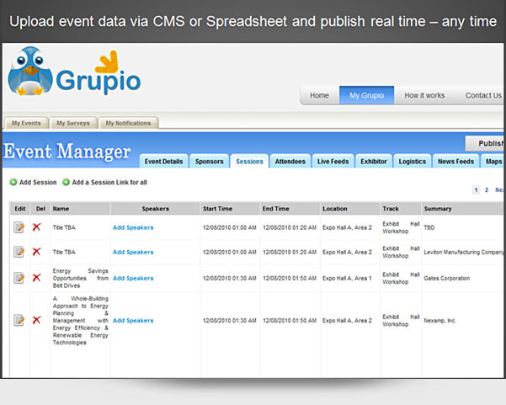Click the Publish button
This screenshot has height=405, width=506.
485,143
